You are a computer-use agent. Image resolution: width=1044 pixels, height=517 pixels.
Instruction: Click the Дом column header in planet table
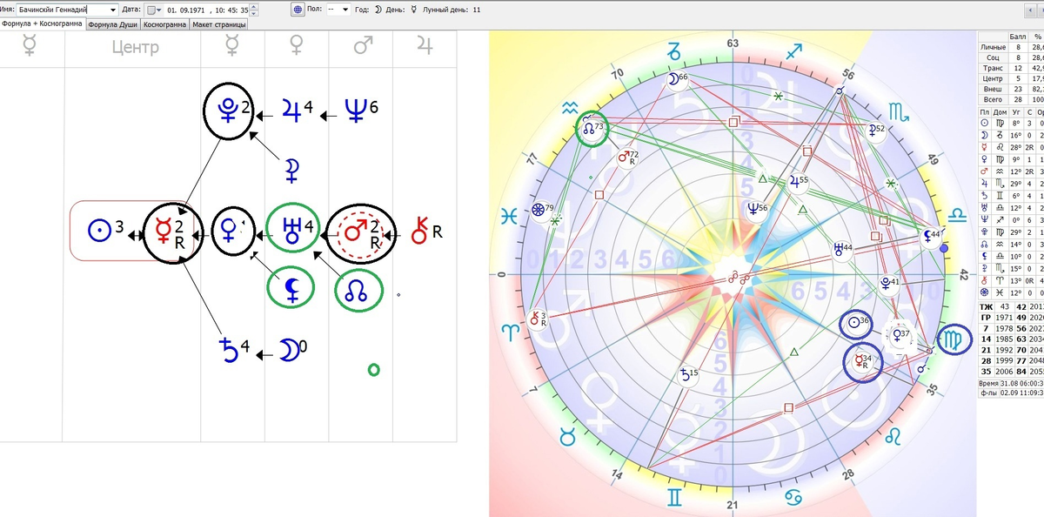[x=999, y=111]
